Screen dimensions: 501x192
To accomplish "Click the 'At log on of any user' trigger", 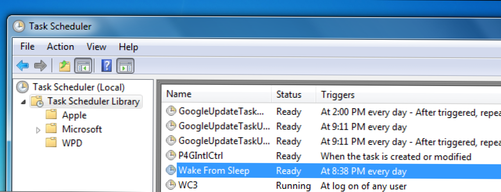I will tap(364, 186).
